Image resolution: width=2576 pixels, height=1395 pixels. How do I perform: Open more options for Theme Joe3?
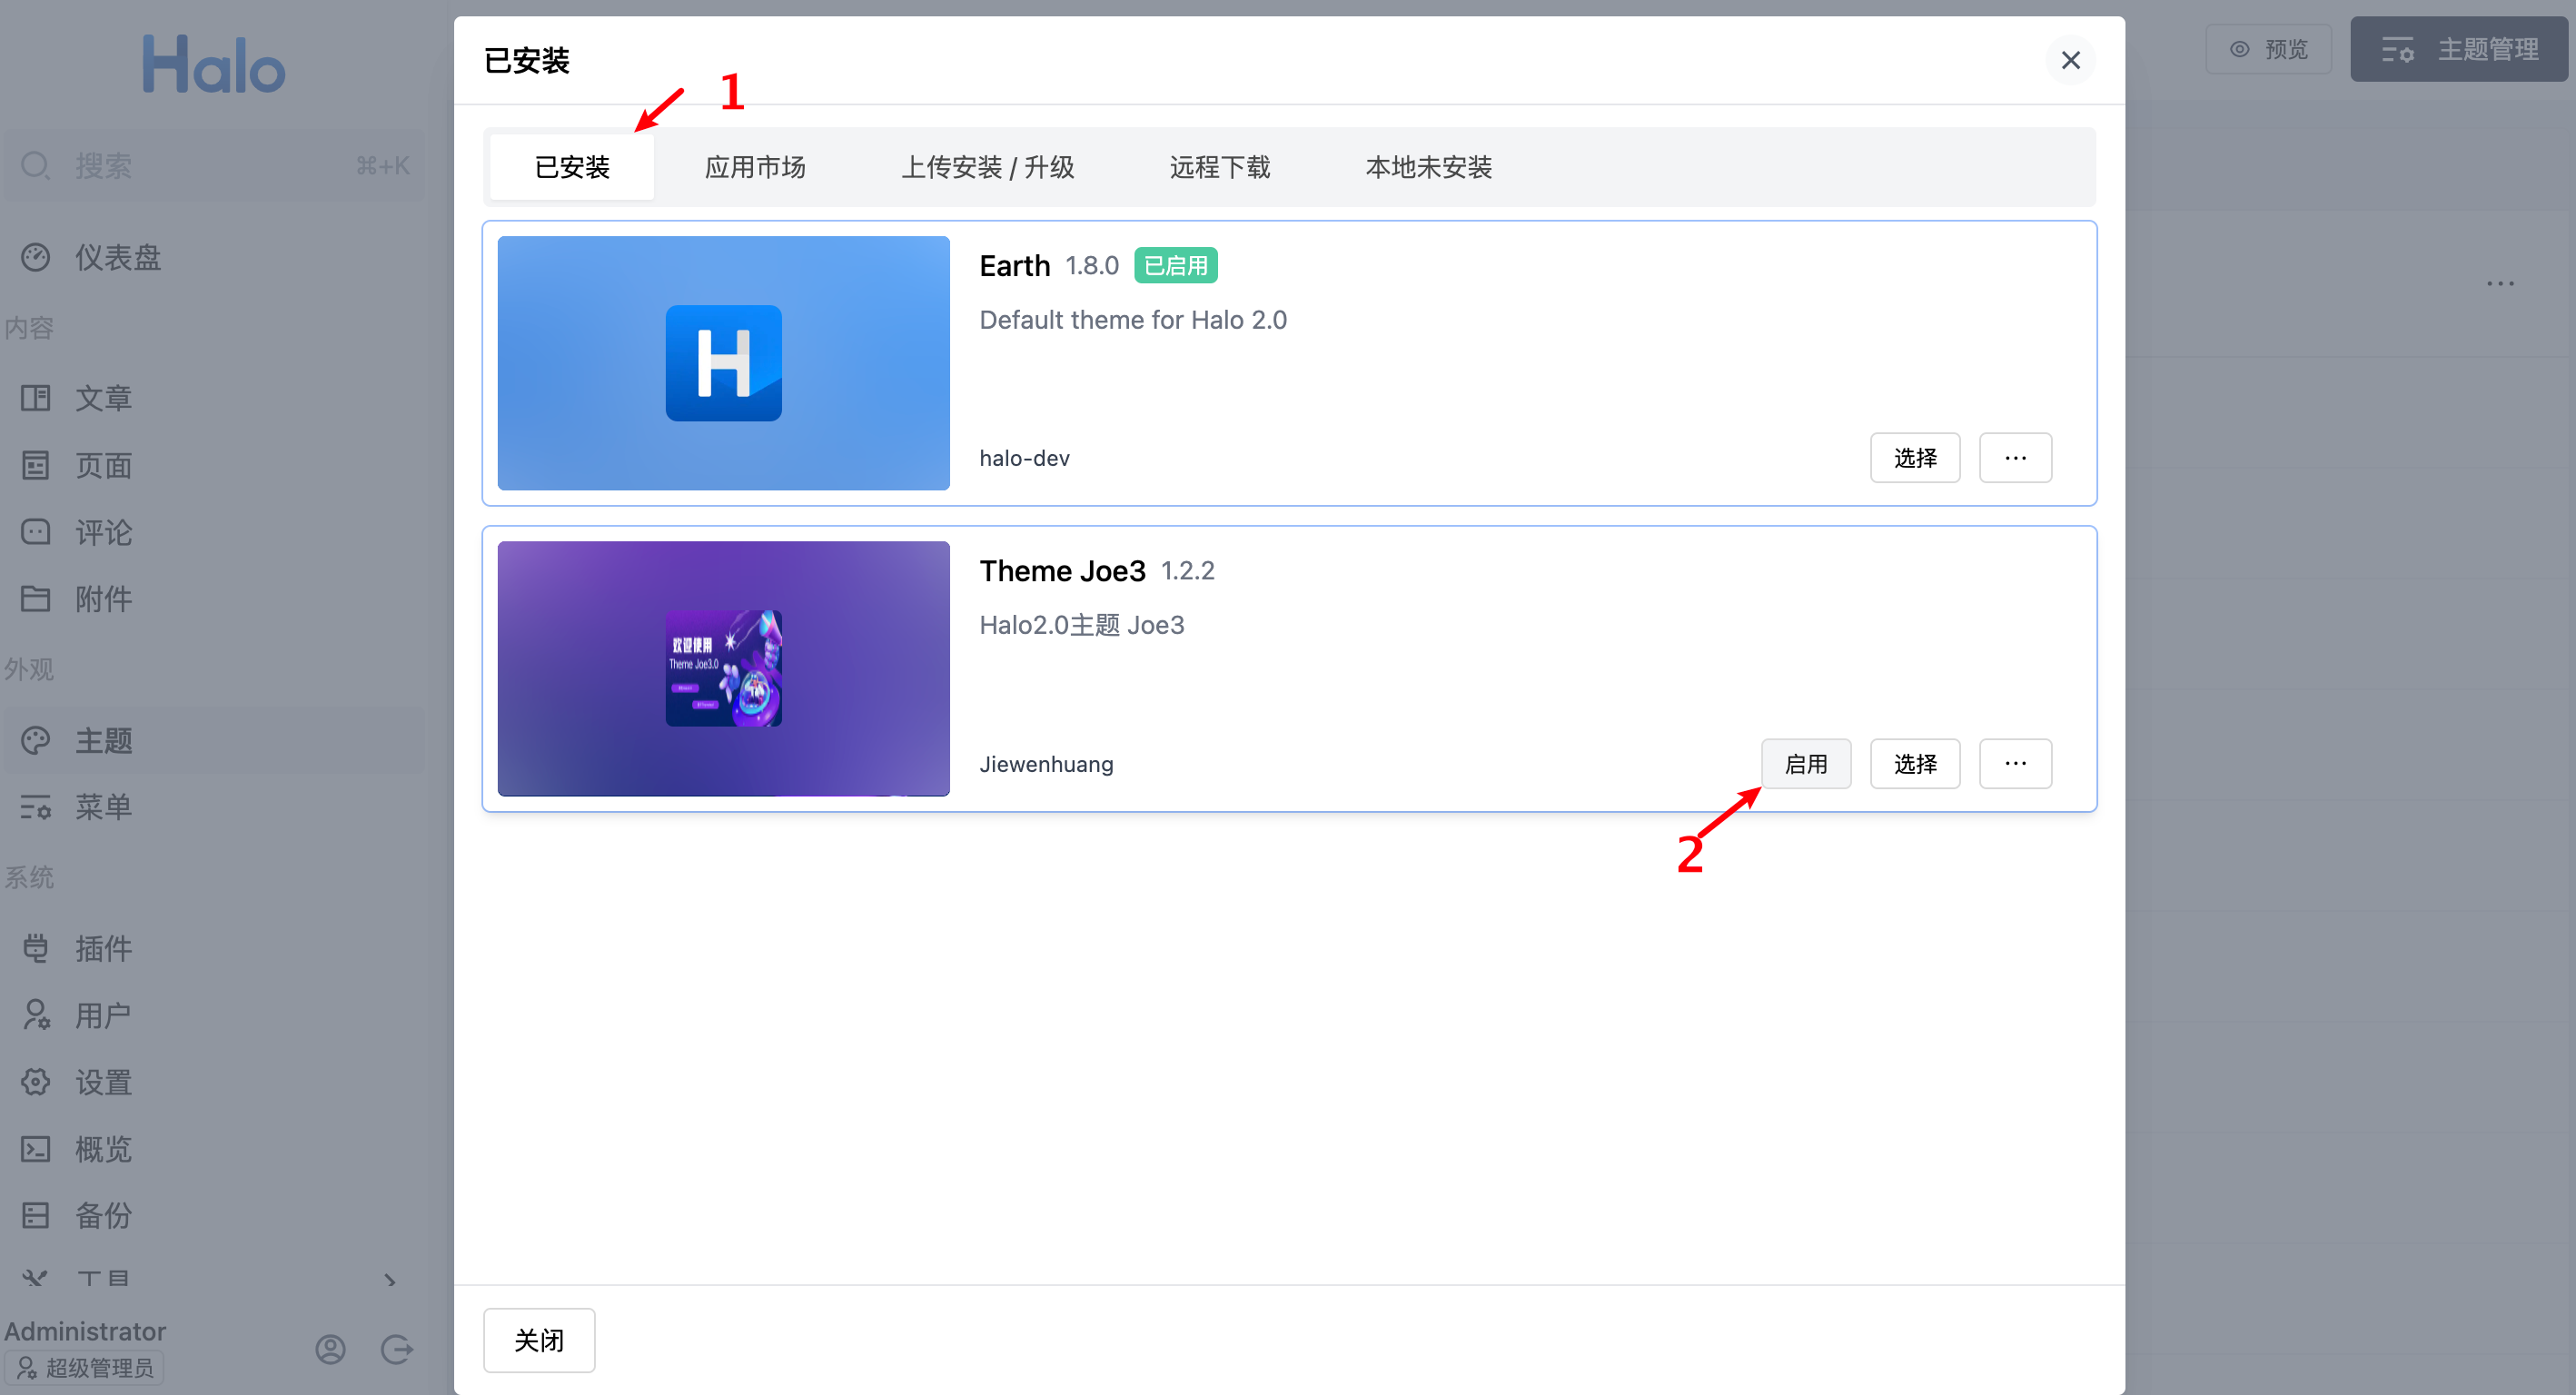coord(2015,764)
